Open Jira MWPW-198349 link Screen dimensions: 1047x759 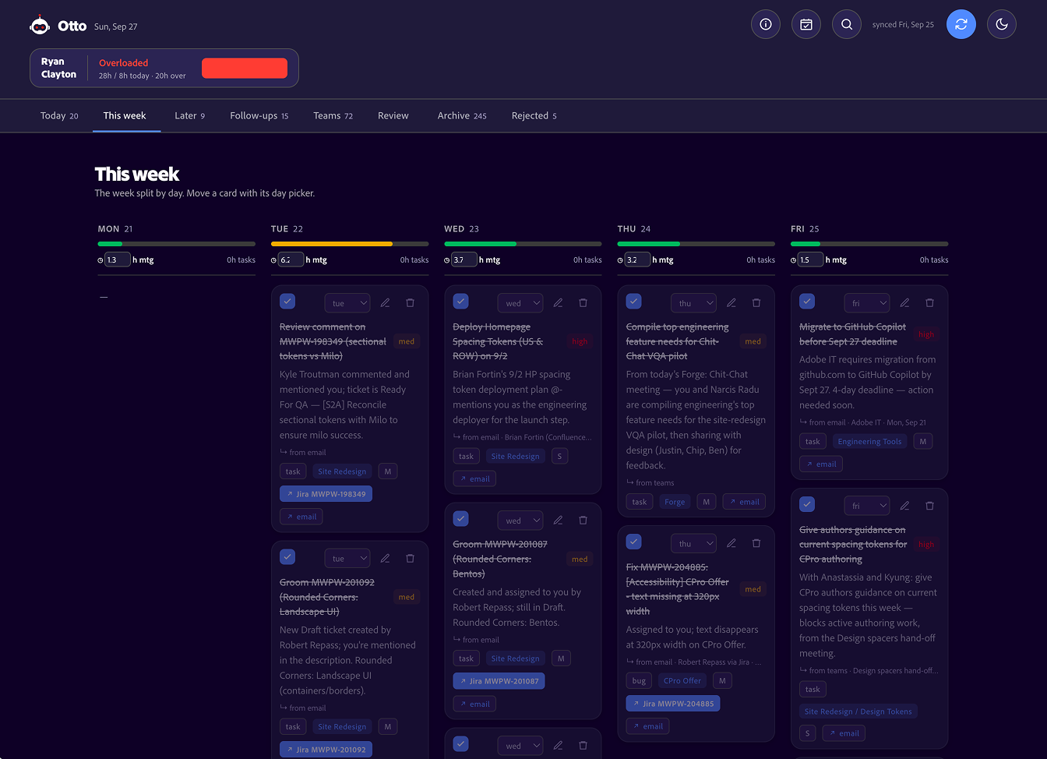click(326, 494)
